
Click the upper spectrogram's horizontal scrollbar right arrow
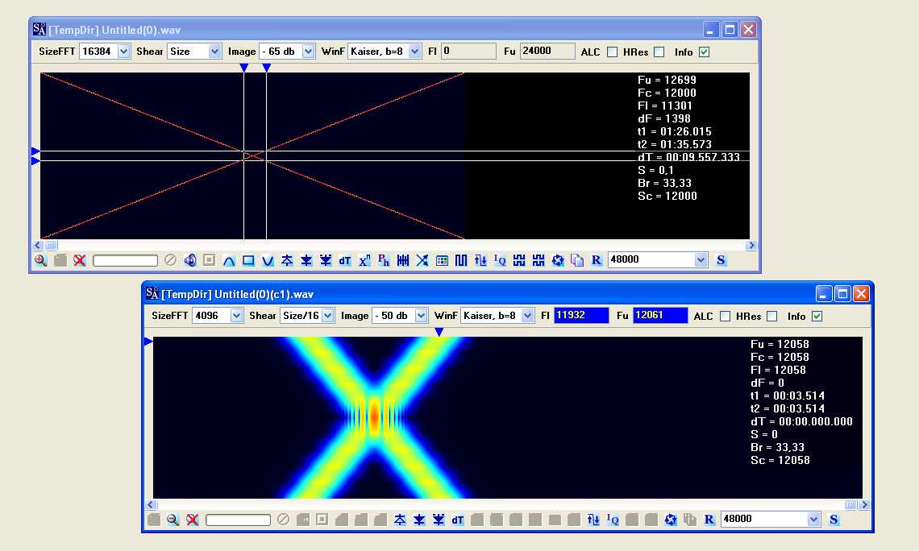(751, 246)
